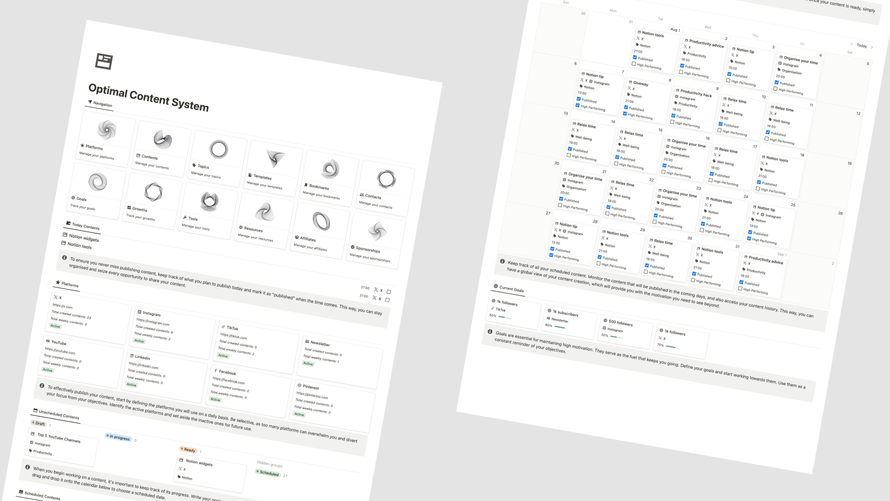Click the Contents icon on the navigation card
This screenshot has width=890, height=501.
point(138,155)
